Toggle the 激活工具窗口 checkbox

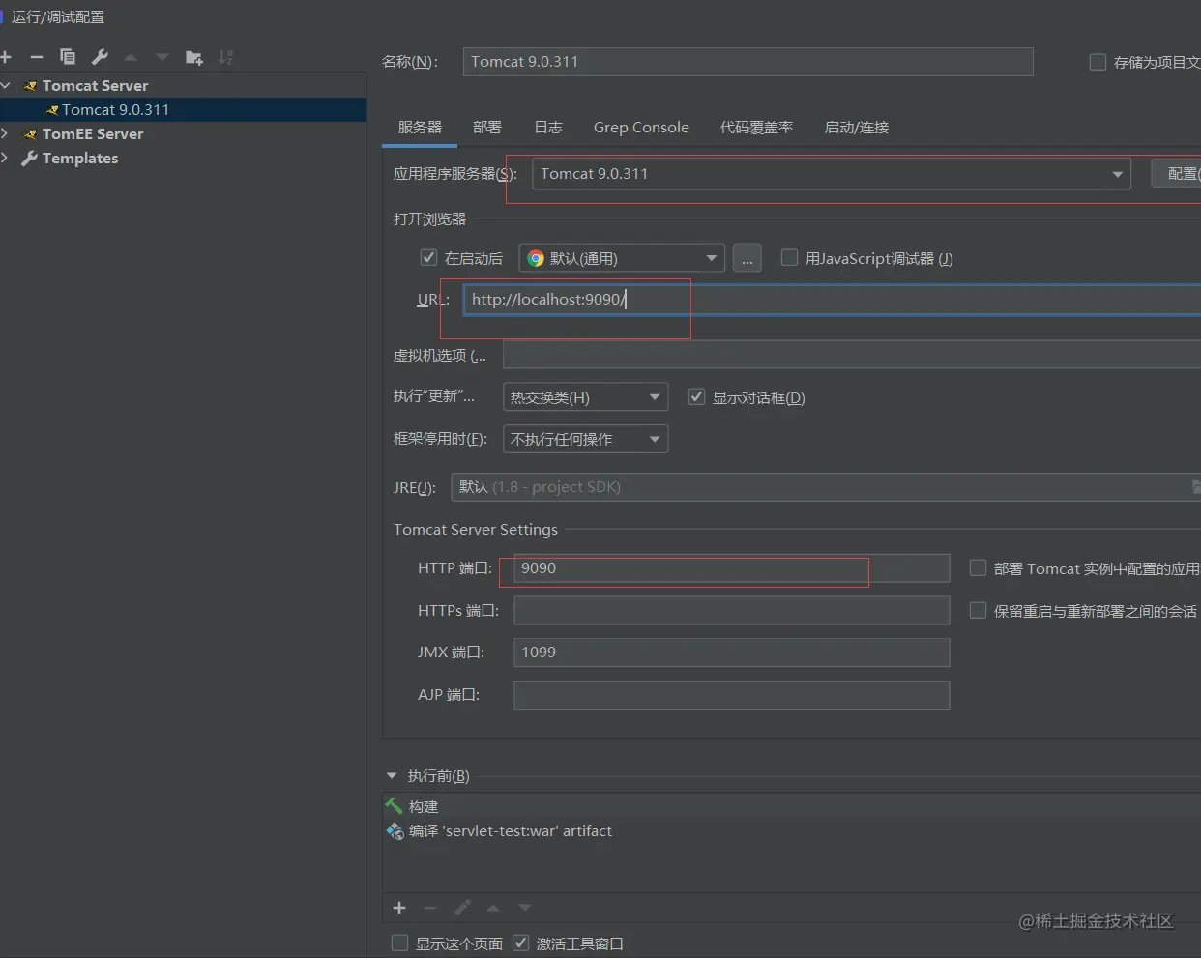[520, 943]
